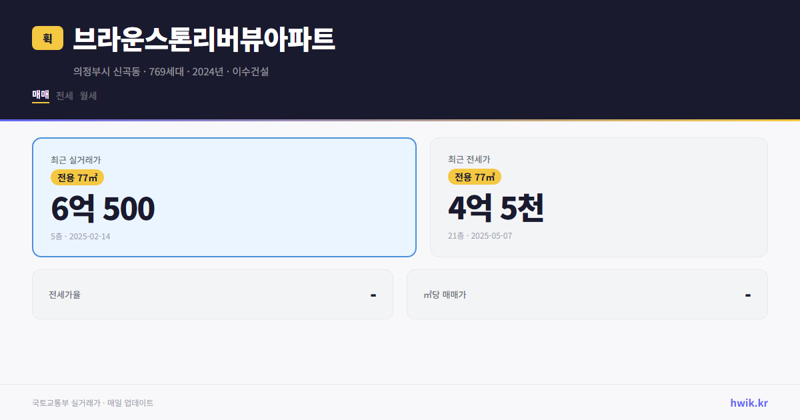Switch to the 월세 tab
The height and width of the screenshot is (420, 800).
(x=87, y=95)
